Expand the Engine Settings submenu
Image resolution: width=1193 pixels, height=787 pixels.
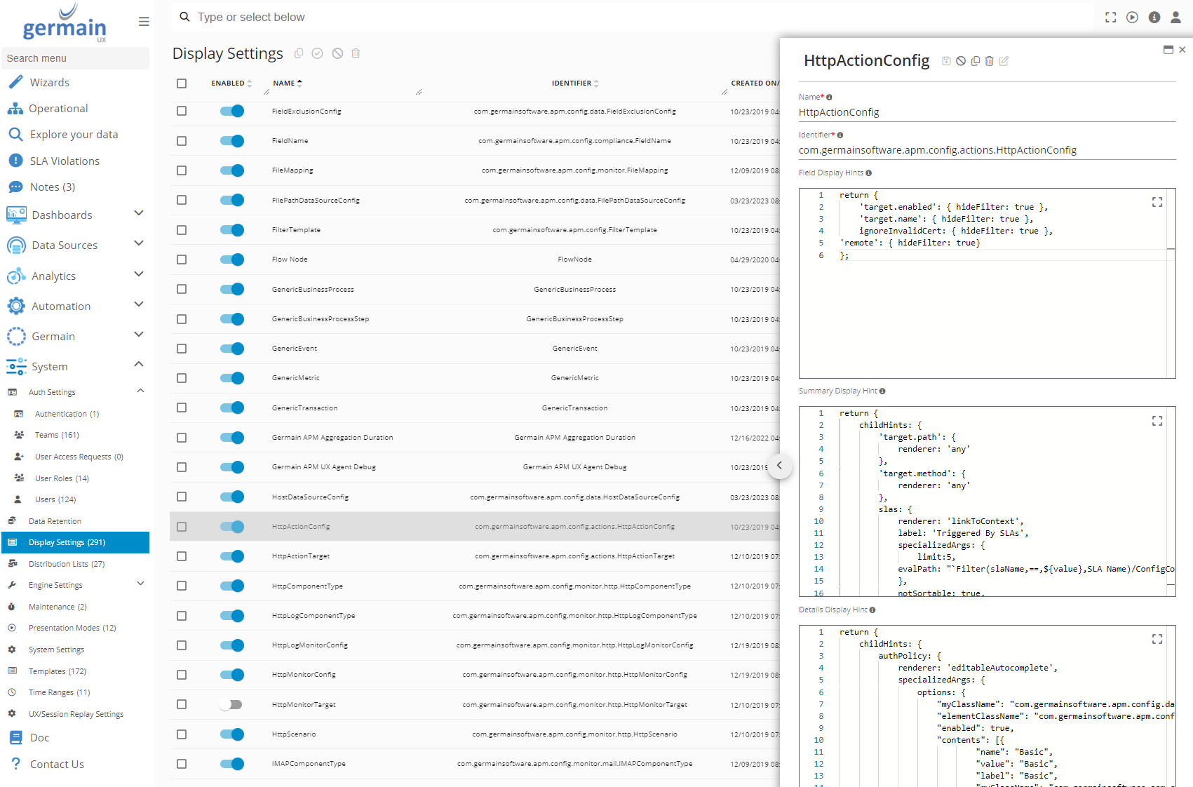tap(140, 584)
